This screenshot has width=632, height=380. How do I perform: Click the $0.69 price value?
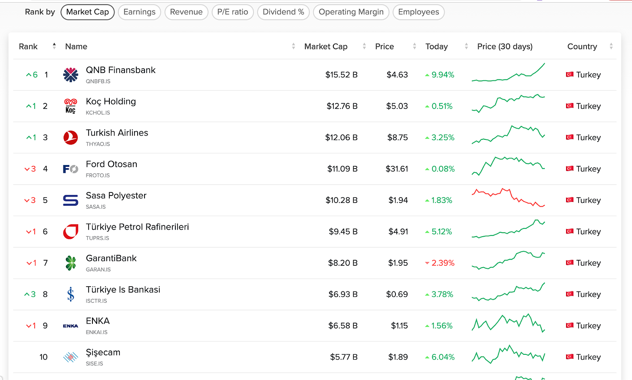397,294
